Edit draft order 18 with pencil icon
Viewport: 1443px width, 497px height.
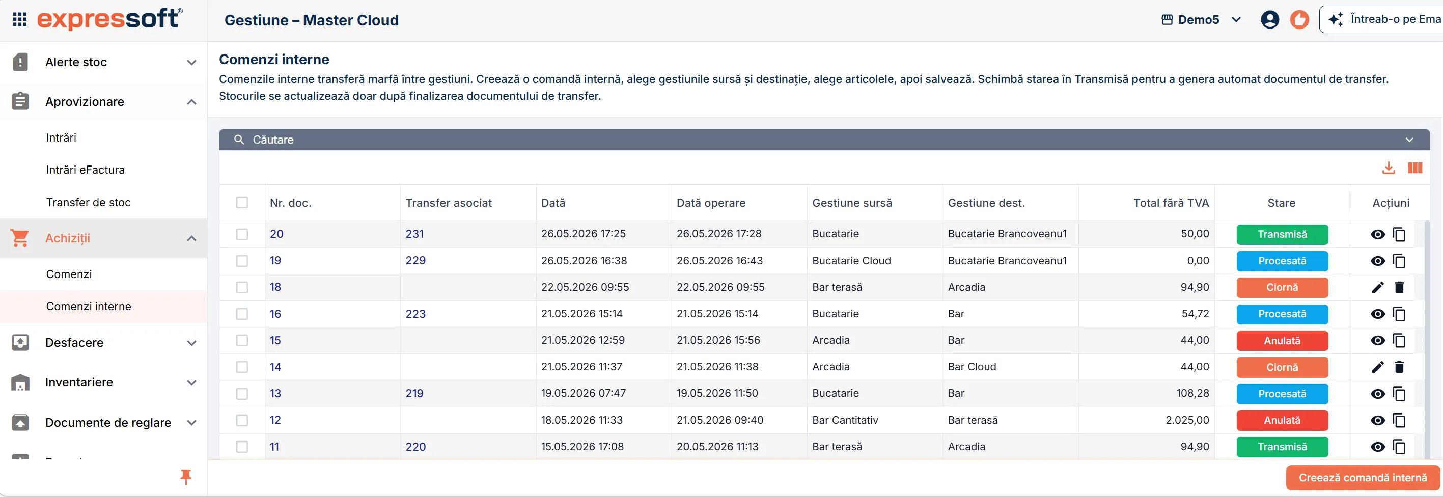[1377, 287]
